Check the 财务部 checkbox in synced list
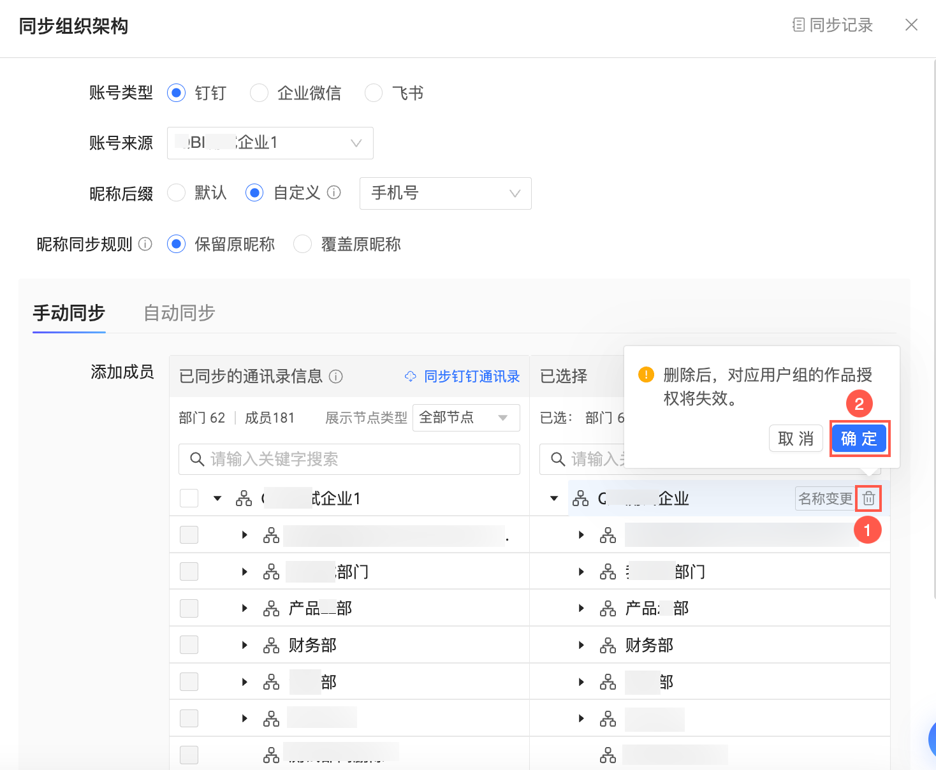This screenshot has width=936, height=770. (x=189, y=645)
